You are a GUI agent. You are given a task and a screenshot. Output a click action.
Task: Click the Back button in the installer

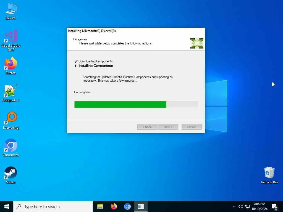tap(147, 127)
